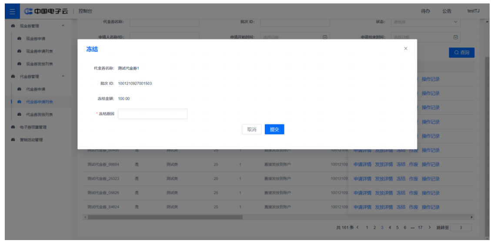Open 公告 in top bar
This screenshot has width=494, height=244.
tap(447, 11)
